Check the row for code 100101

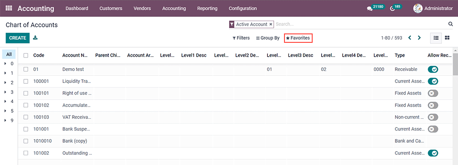point(25,93)
